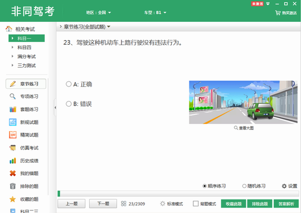Click the 收藏此题 button
This screenshot has width=301, height=213.
[234, 204]
